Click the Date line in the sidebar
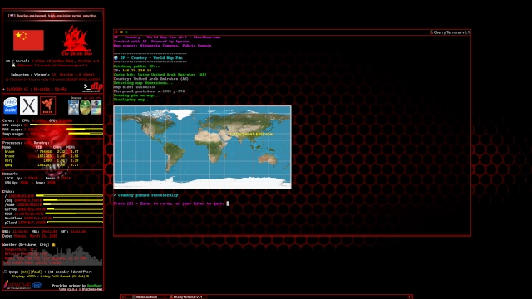 pos(30,236)
